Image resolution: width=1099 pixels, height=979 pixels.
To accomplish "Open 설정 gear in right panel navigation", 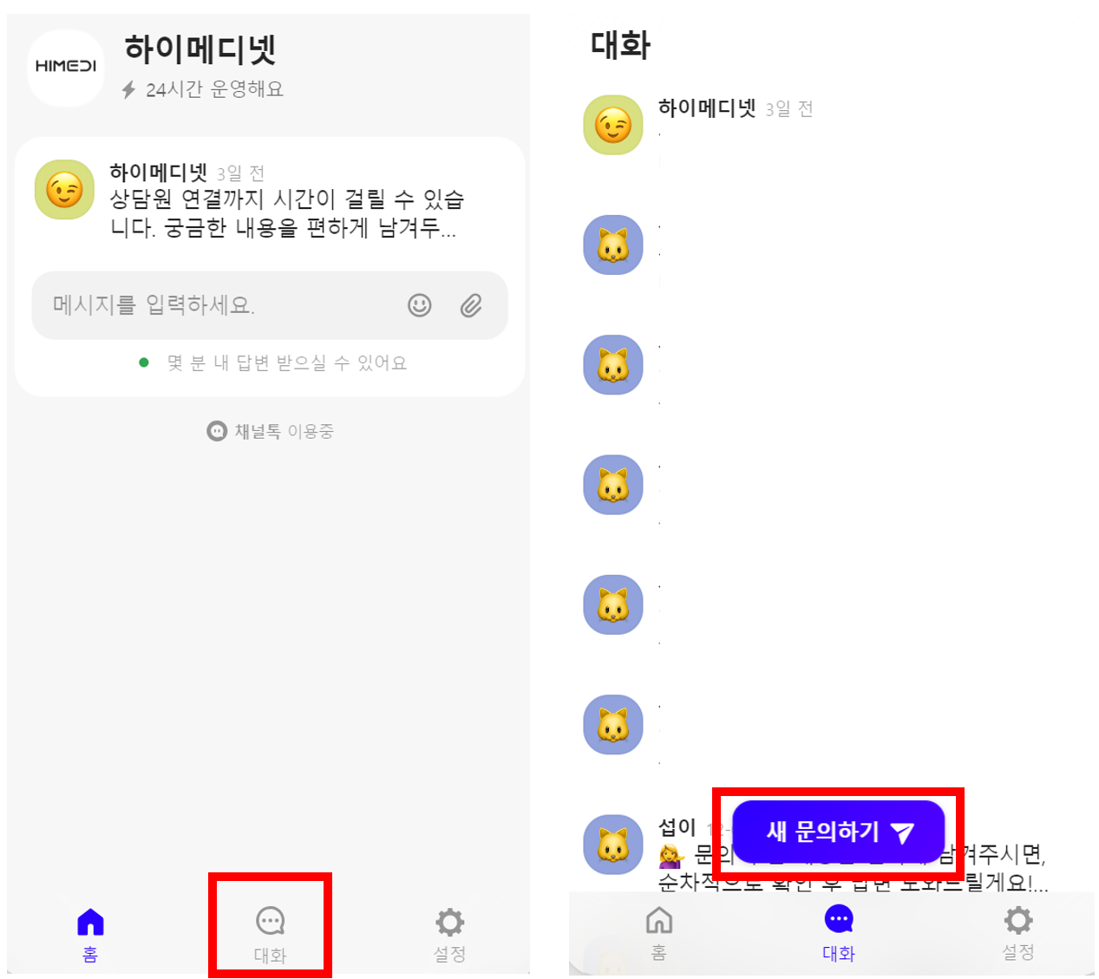I will click(1018, 933).
